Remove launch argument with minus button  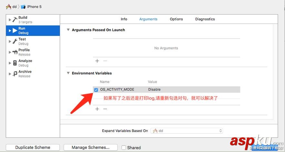click(105, 61)
